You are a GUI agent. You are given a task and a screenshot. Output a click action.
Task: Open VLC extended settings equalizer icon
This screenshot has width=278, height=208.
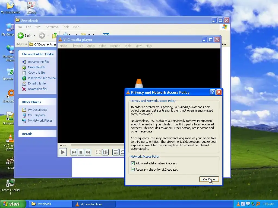(105, 152)
